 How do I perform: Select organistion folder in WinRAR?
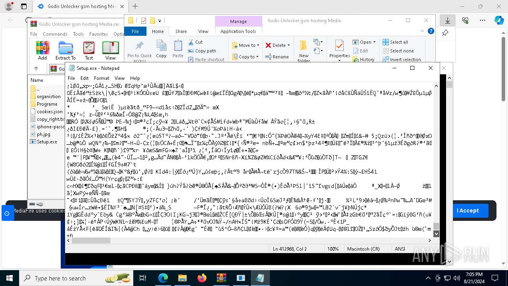49,97
